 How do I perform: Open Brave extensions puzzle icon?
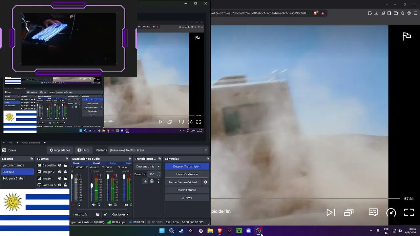click(x=370, y=13)
